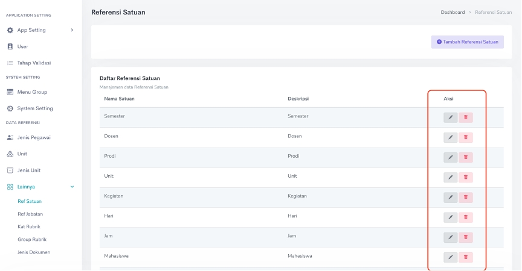This screenshot has width=522, height=271.
Task: Expand the App Setting submenu chevron
Action: click(72, 30)
